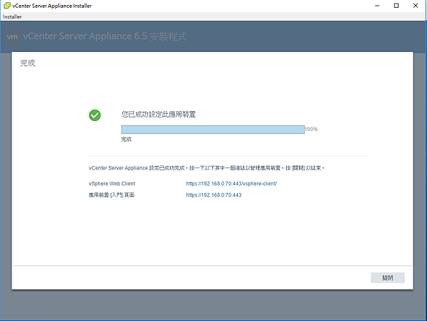Viewport: 427px width, 321px height.
Task: Open the vSphere Web Client URL link
Action: (231, 184)
